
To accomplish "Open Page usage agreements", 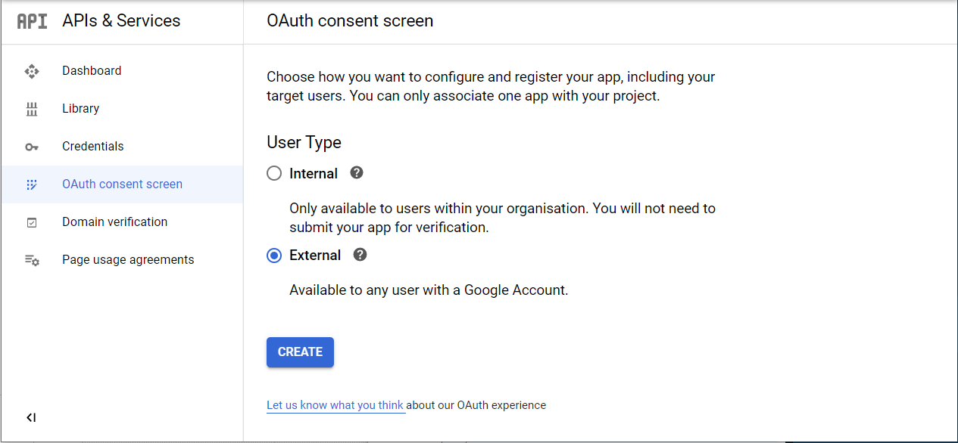I will [x=122, y=260].
